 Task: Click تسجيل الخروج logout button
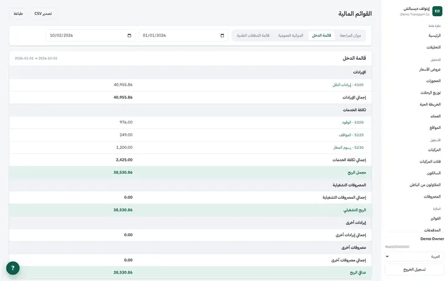click(x=414, y=270)
